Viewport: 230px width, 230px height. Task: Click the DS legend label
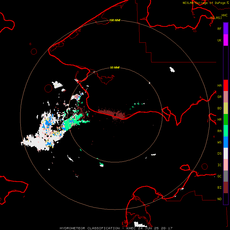[x=219, y=154]
